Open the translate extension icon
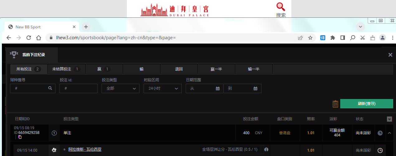This screenshot has height=156, width=396. [x=323, y=38]
